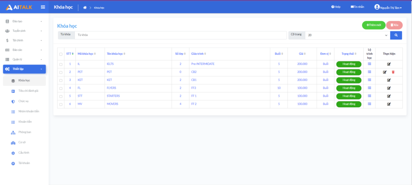Open the page size dropdown showing 20
This screenshot has height=185, width=412.
point(347,35)
